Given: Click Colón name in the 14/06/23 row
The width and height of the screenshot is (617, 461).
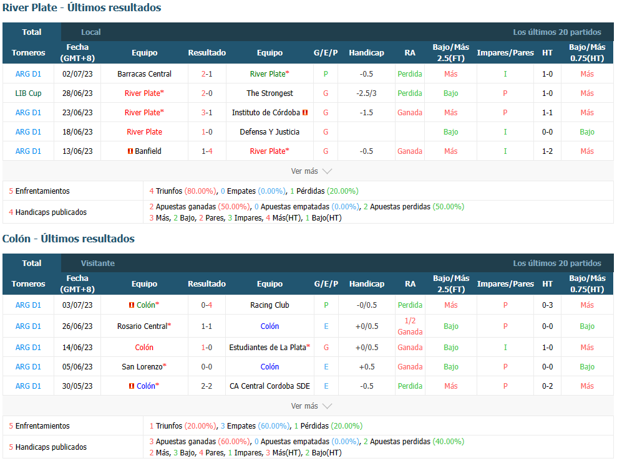Looking at the screenshot, I should click(x=144, y=348).
